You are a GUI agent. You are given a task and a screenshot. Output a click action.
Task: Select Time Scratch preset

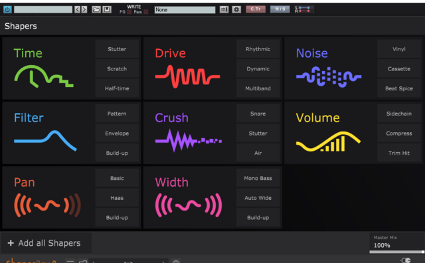pyautogui.click(x=117, y=69)
